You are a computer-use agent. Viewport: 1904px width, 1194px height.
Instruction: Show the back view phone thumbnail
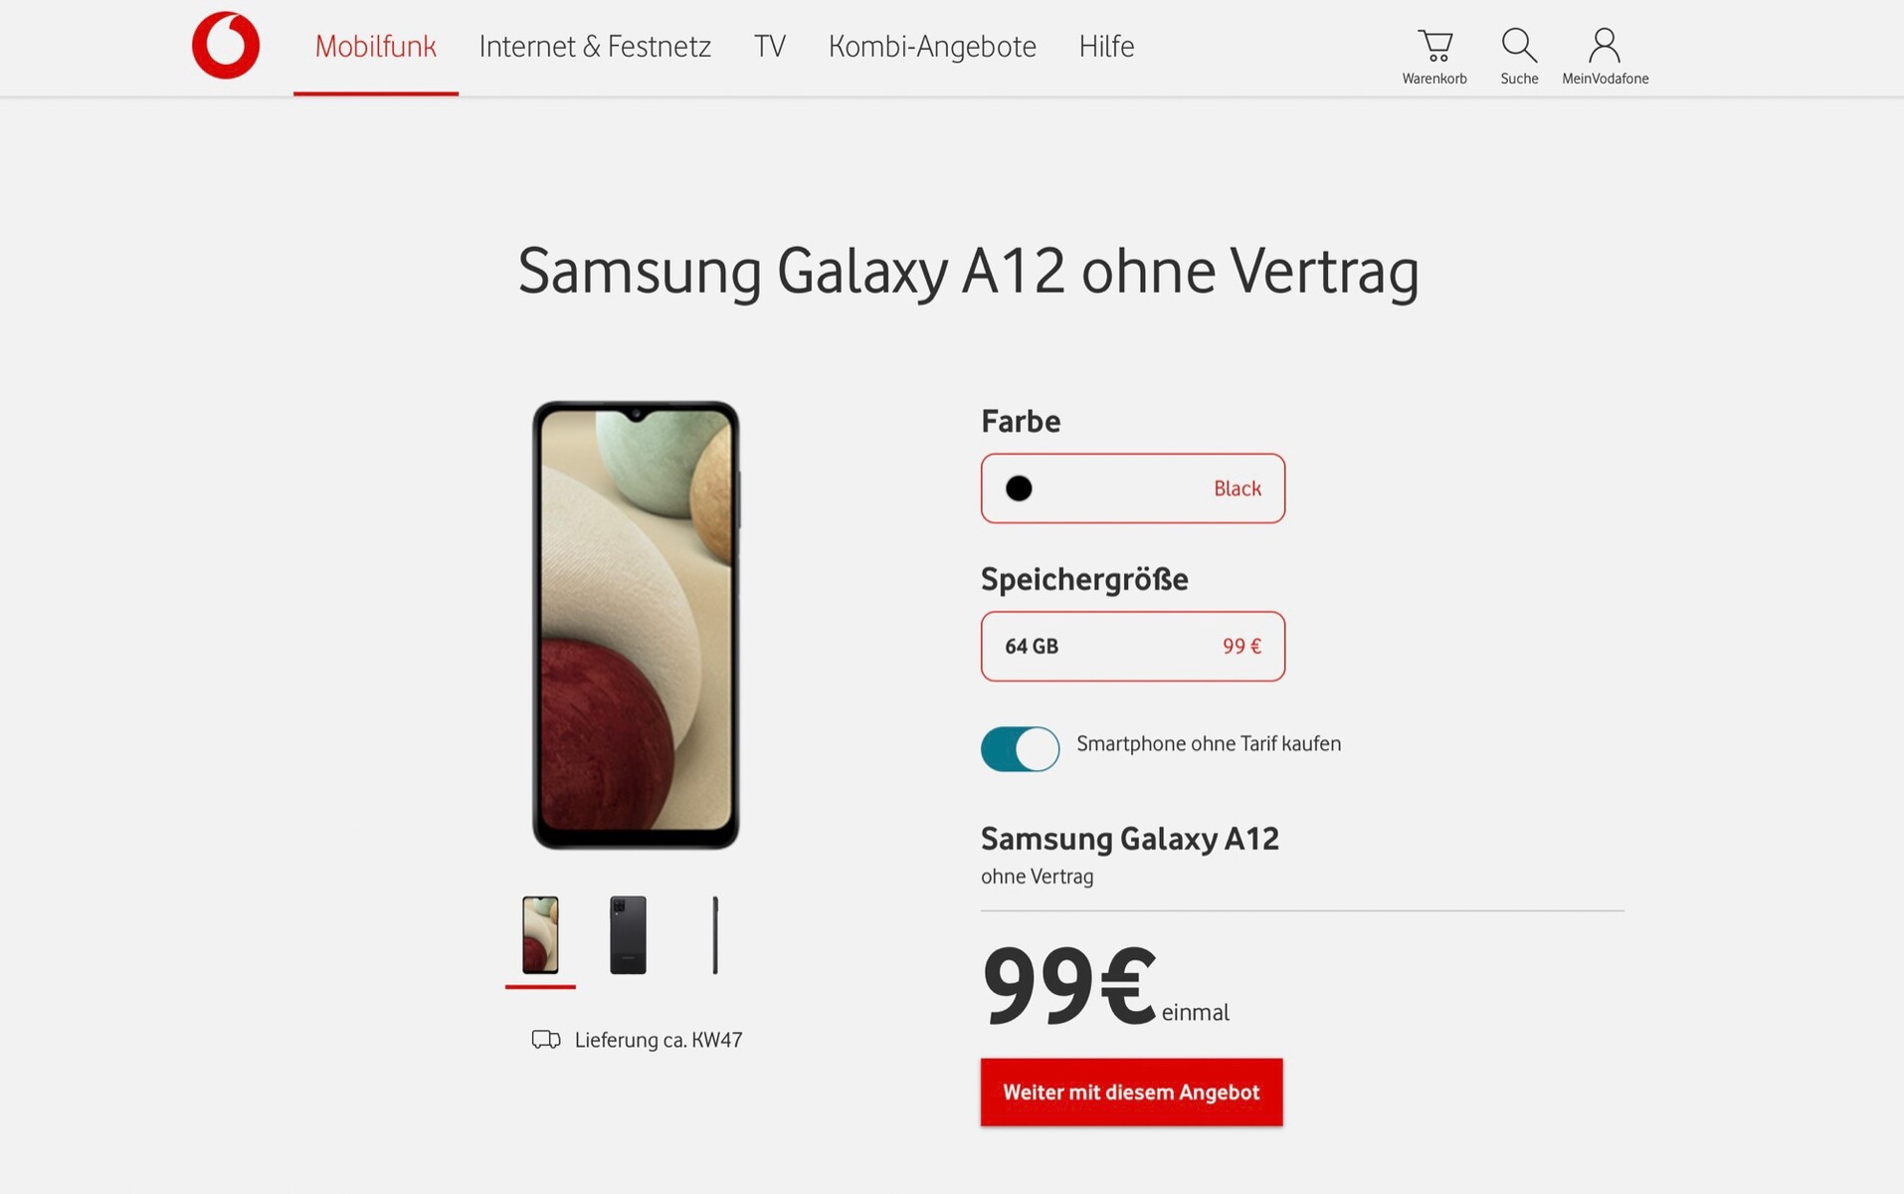[628, 935]
